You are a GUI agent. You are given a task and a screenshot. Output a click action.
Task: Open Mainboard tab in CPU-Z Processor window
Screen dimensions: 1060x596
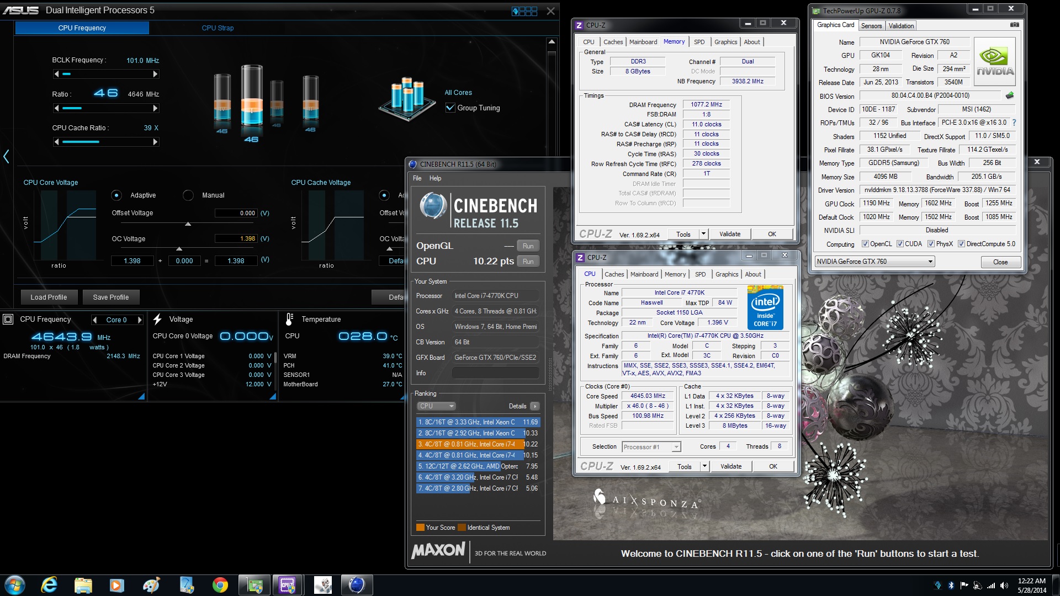click(644, 274)
